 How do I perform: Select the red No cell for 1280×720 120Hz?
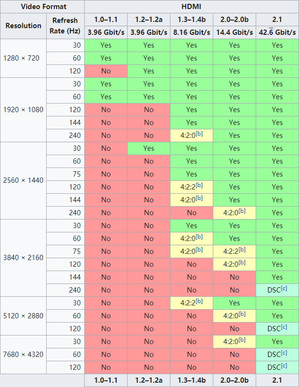106,71
